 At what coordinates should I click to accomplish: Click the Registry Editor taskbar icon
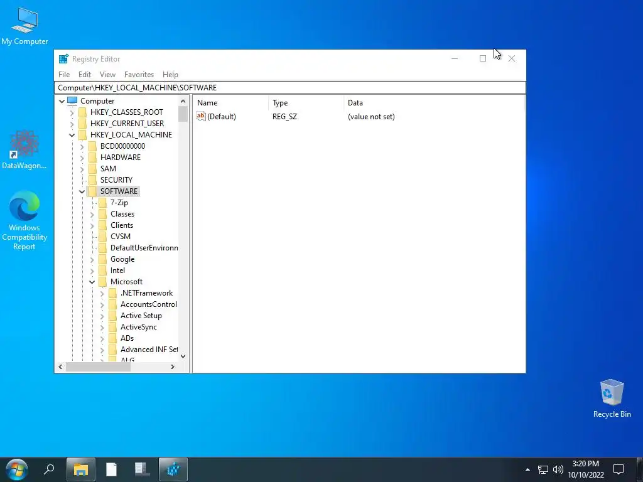173,469
